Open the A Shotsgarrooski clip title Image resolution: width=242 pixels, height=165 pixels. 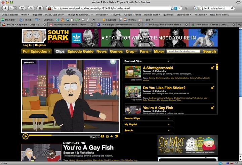(x=158, y=68)
